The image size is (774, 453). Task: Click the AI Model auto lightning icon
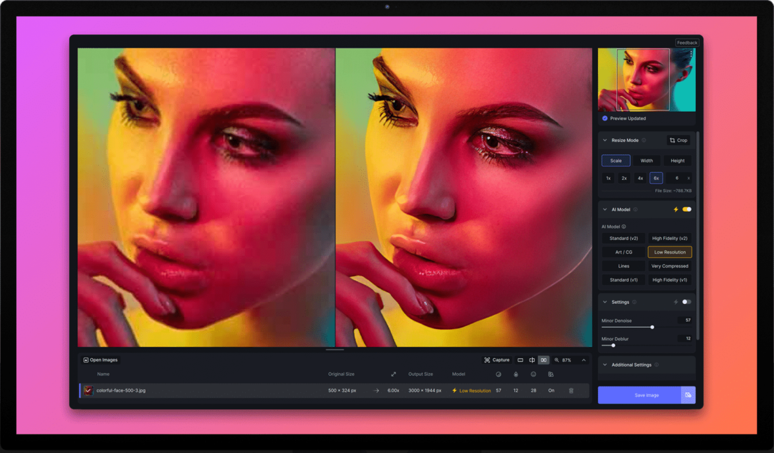[x=676, y=210]
